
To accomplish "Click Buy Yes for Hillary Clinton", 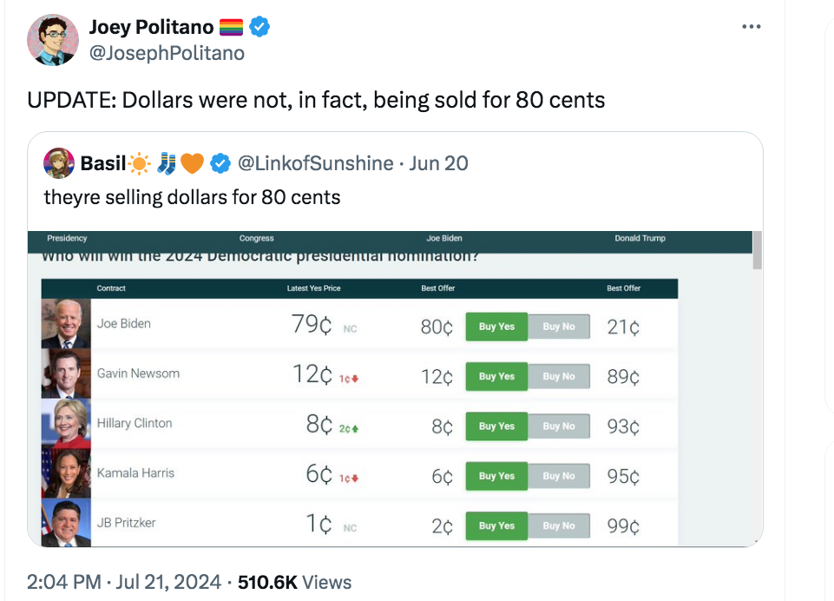I will (x=496, y=426).
